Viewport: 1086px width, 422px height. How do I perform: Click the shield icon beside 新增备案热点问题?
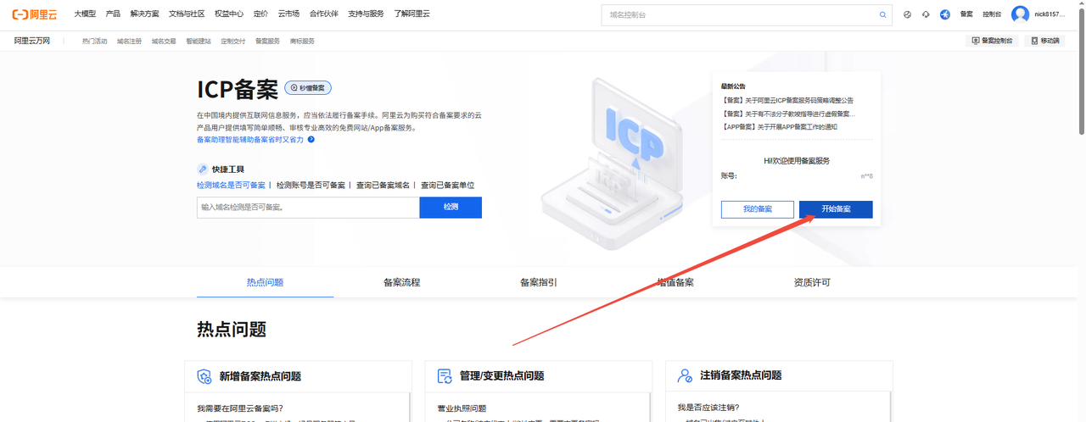[204, 376]
